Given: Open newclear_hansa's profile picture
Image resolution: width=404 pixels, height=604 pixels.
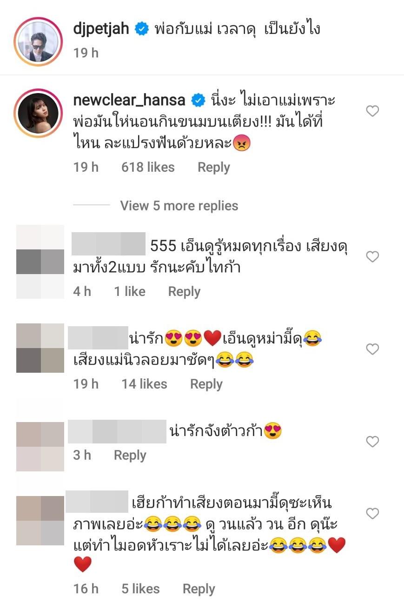Looking at the screenshot, I should pyautogui.click(x=39, y=112).
